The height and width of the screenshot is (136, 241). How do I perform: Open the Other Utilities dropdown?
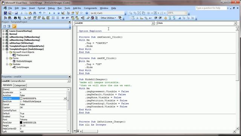click(108, 18)
